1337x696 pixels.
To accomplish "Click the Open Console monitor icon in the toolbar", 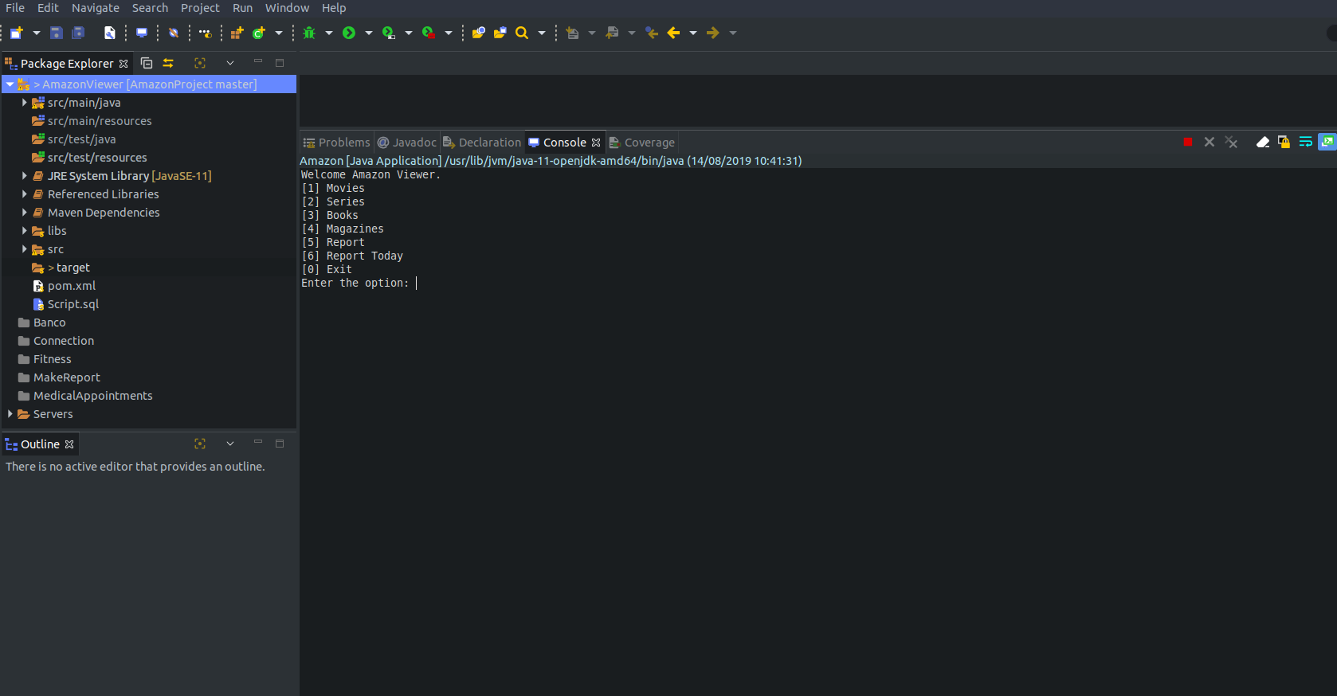I will [142, 33].
